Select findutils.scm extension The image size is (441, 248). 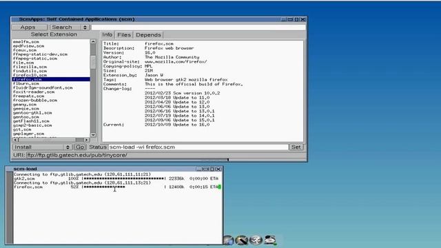tap(51, 71)
